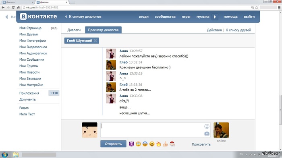Open музыка in top menu
Image resolution: width=282 pixels, height=158 pixels.
pyautogui.click(x=203, y=16)
